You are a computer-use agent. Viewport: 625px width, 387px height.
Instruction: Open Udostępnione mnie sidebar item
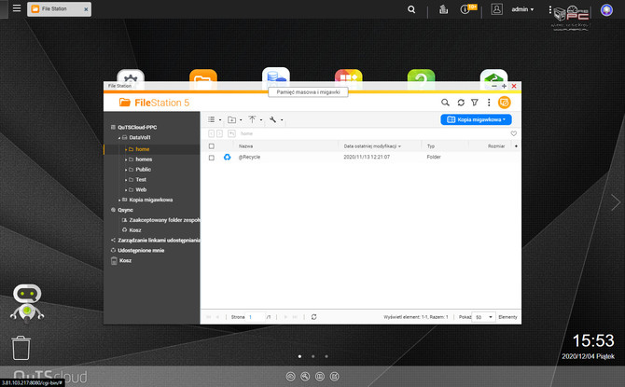(141, 250)
